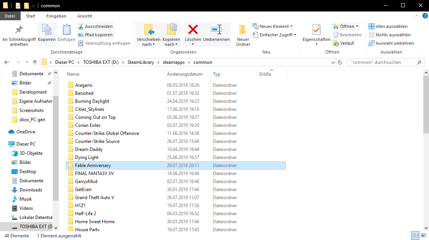Click the Kopieren clipboard icon
The height and width of the screenshot is (240, 429).
pos(47,30)
